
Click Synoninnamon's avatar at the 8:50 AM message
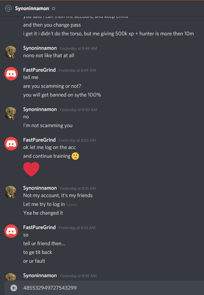[x=11, y=113]
